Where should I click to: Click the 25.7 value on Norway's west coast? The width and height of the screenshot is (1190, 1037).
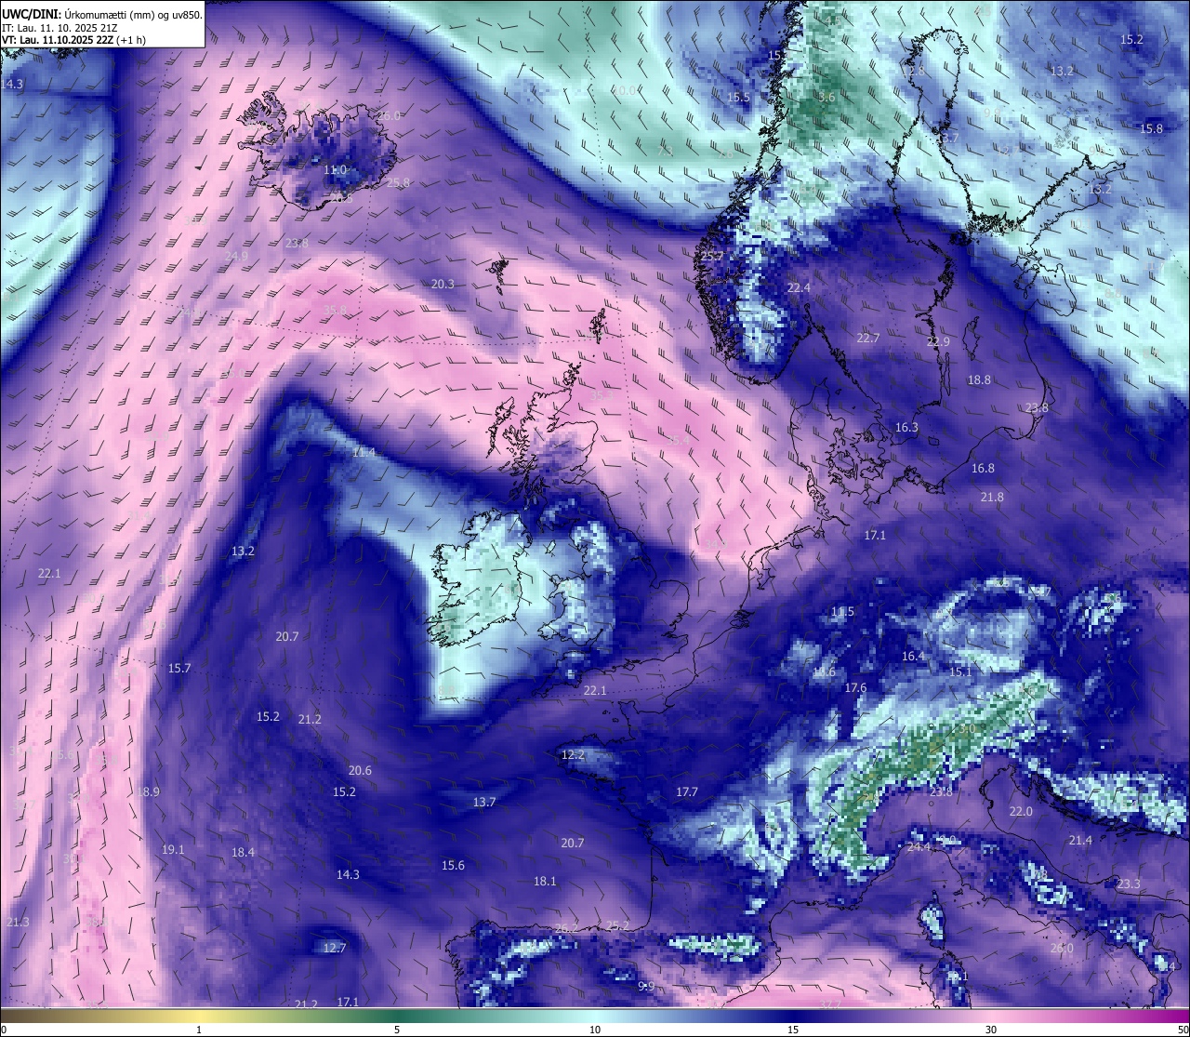(712, 257)
